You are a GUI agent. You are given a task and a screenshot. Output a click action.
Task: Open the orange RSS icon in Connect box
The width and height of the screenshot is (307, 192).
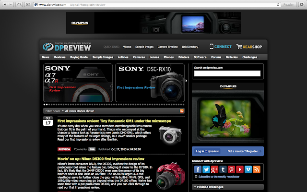click(257, 169)
